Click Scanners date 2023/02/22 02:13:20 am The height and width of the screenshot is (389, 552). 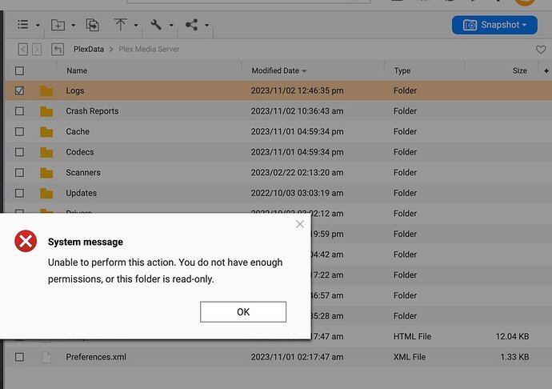click(x=297, y=173)
